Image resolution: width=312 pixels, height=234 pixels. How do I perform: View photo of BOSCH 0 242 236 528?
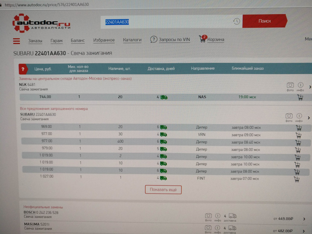click(x=208, y=217)
